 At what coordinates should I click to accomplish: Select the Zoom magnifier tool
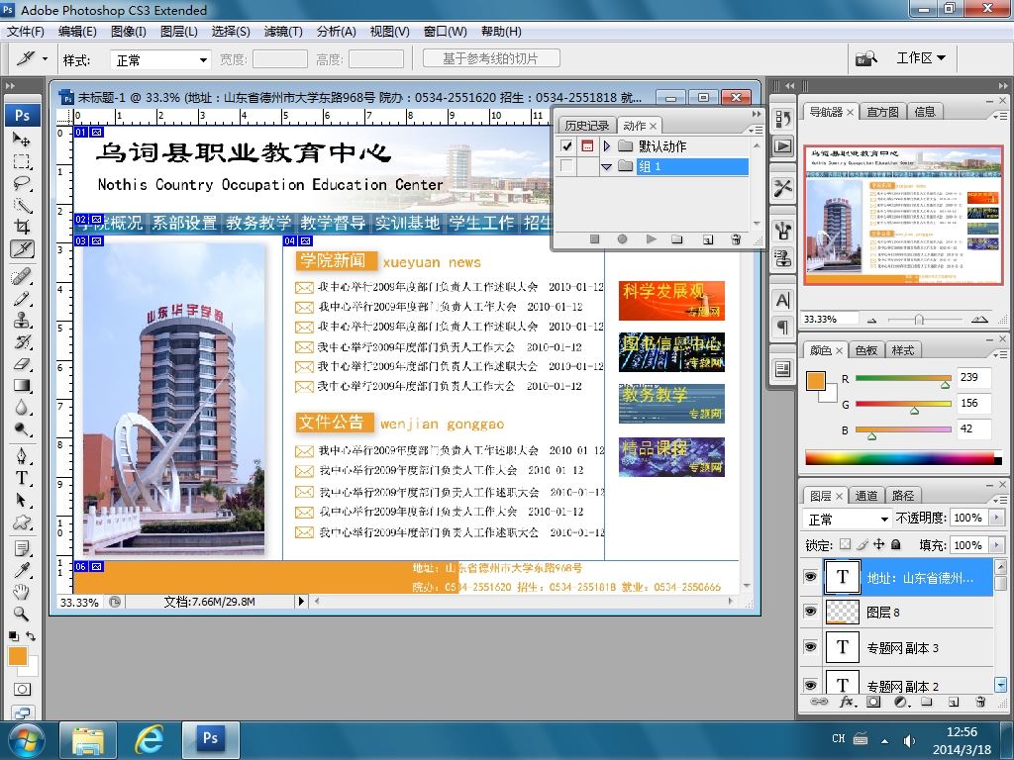pos(22,614)
